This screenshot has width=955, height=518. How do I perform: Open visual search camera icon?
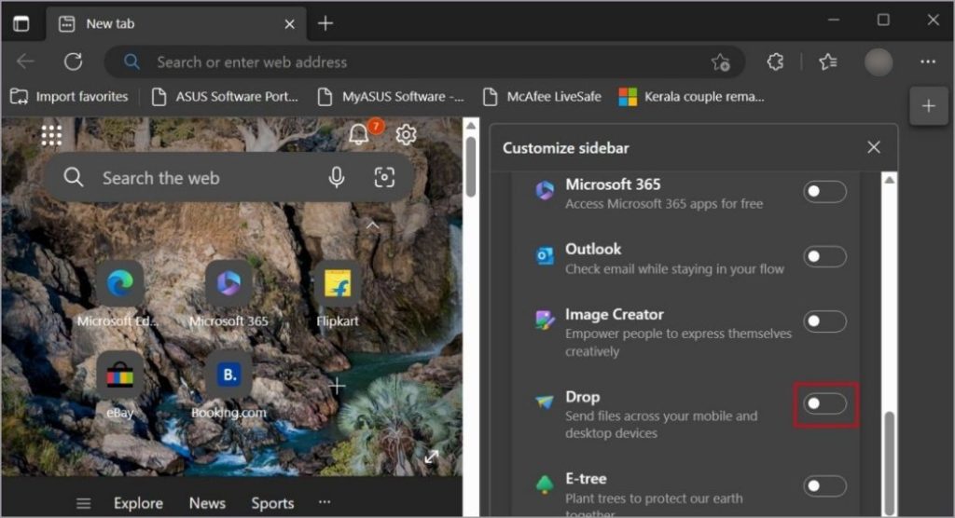(x=383, y=177)
